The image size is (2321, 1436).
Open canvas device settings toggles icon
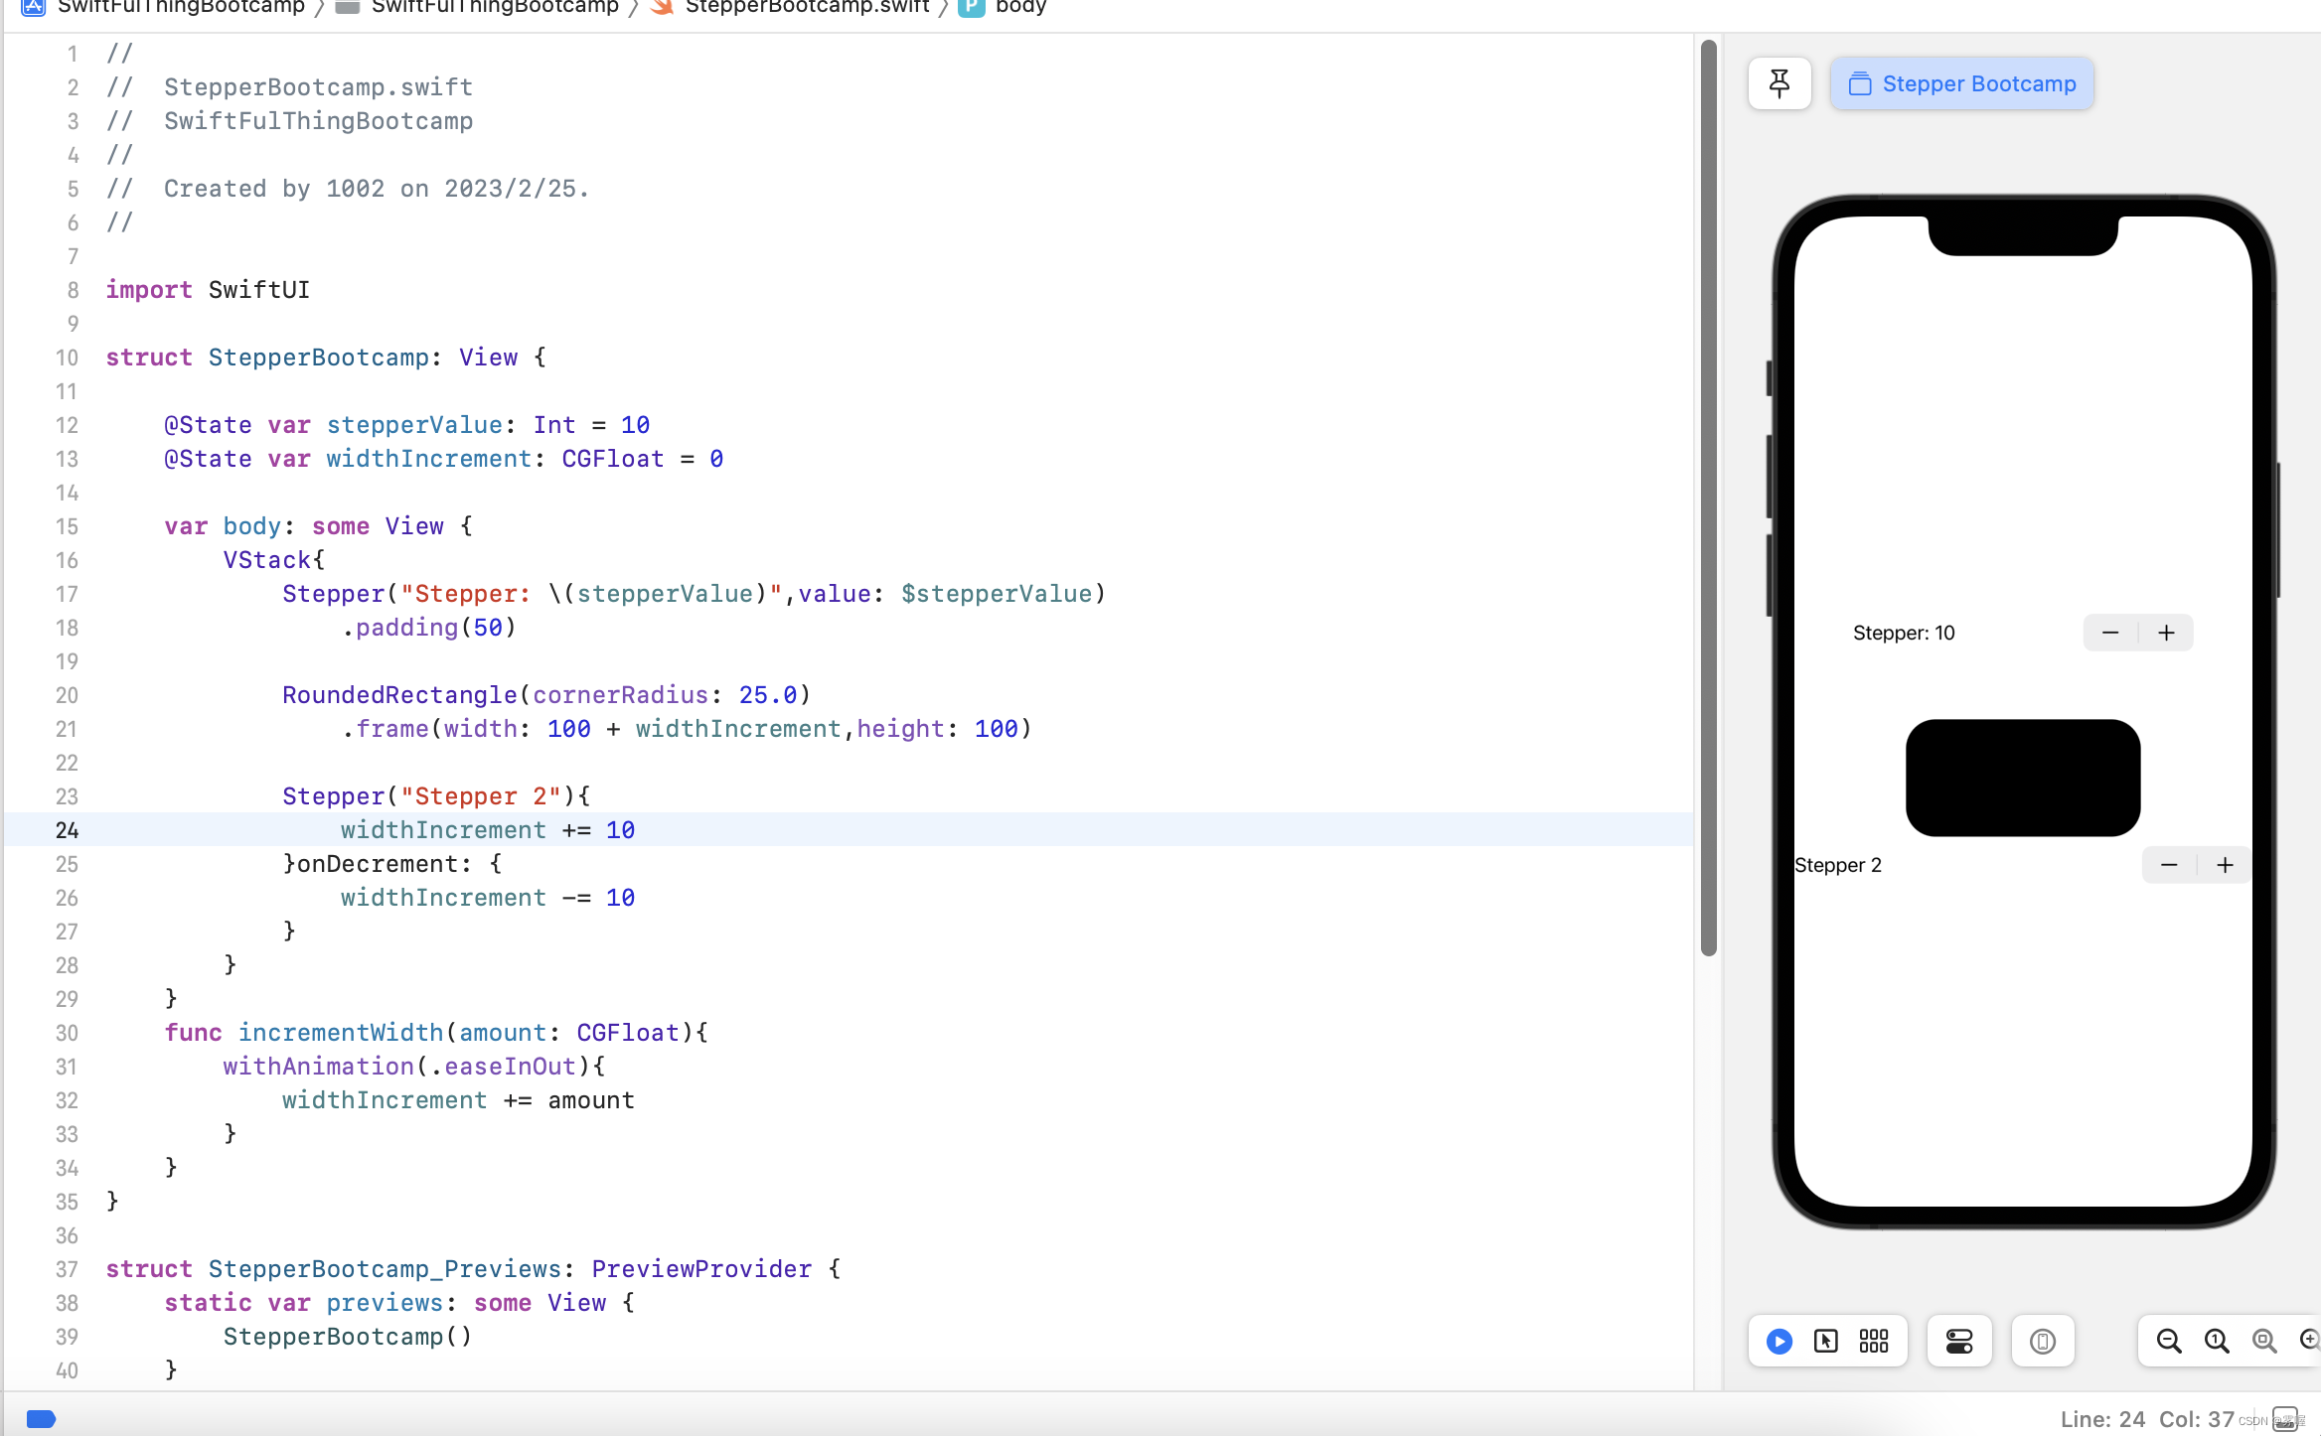click(x=1959, y=1342)
